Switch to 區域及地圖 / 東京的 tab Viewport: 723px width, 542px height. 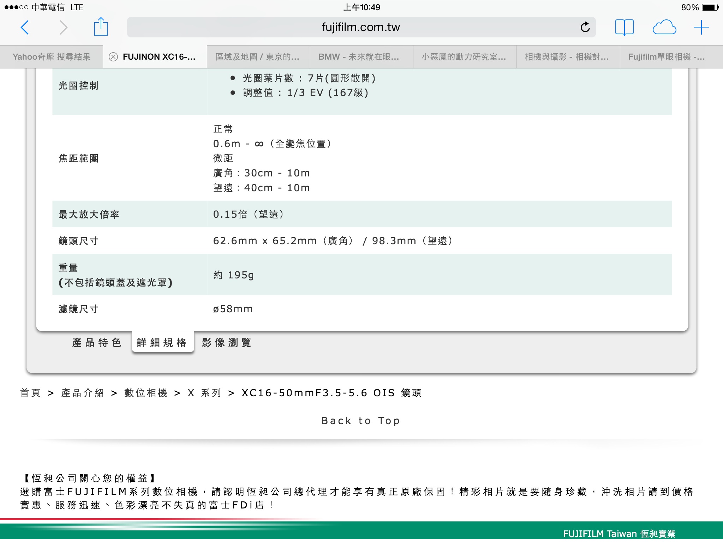258,57
